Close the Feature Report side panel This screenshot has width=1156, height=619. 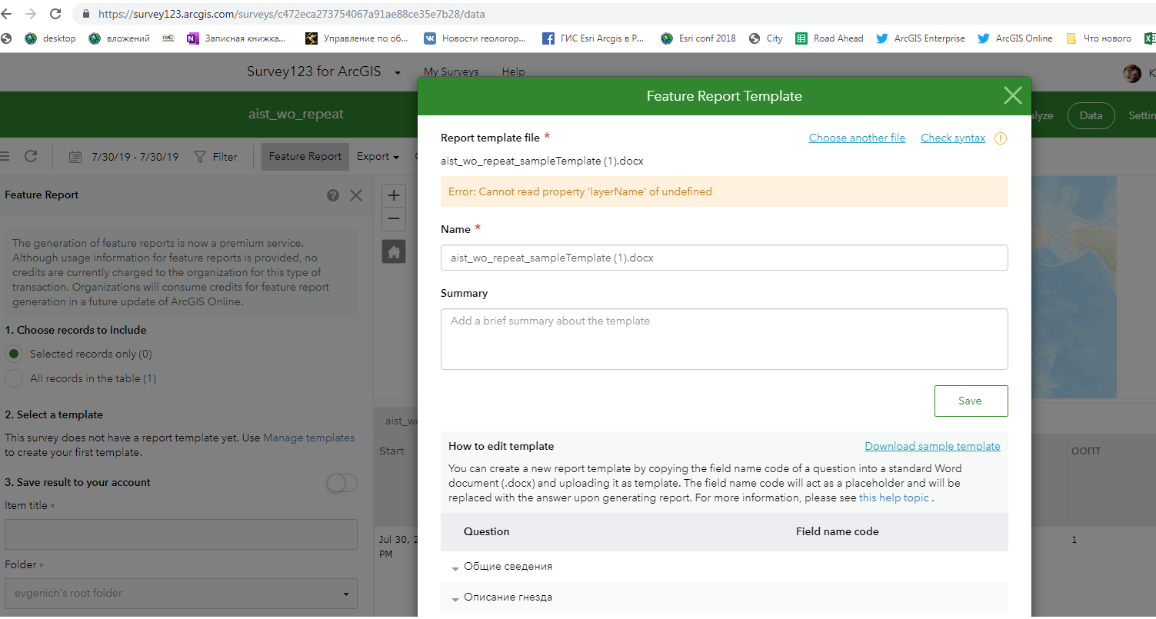(x=356, y=195)
